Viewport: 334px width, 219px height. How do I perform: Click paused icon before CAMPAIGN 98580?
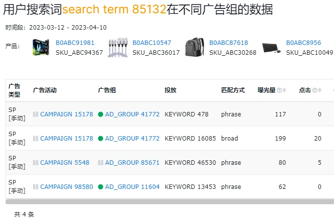pos(35,186)
